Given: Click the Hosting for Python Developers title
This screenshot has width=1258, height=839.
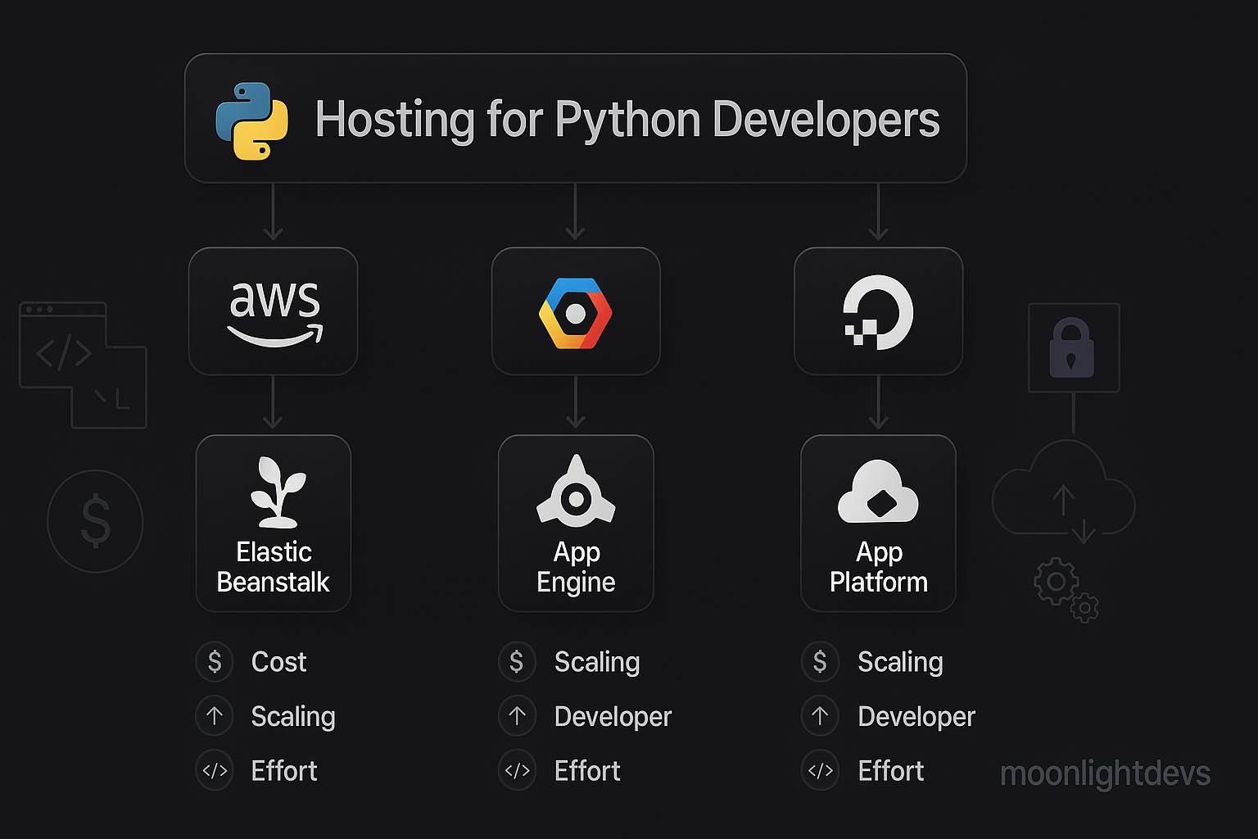Looking at the screenshot, I should click(627, 120).
